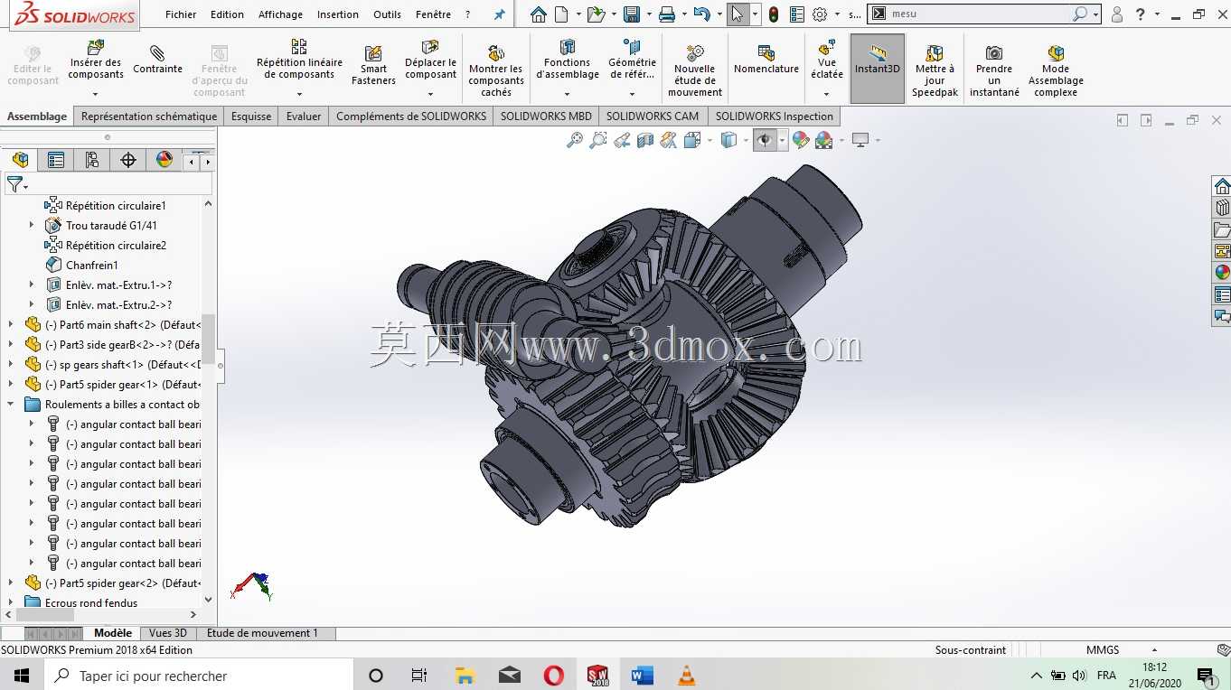Click Mettre à jour Speedpak
Screen dimensions: 1231x690
coord(935,70)
